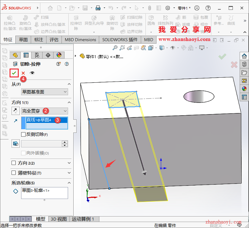Open the DimXpertManager crosshair tab
Screen dimensions: 249x228
coord(48,55)
